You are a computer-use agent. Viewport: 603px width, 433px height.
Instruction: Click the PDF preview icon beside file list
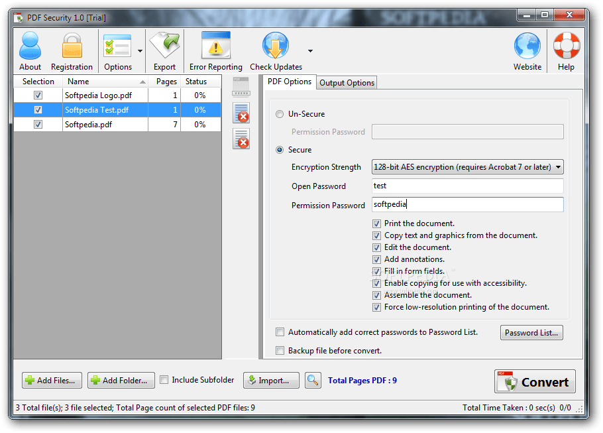tap(241, 87)
